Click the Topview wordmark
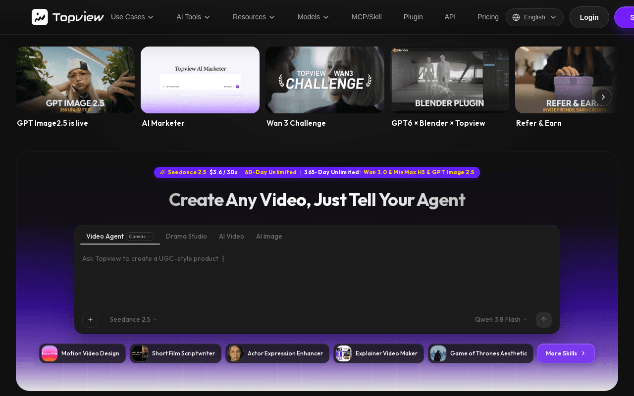634x396 pixels. coord(78,17)
